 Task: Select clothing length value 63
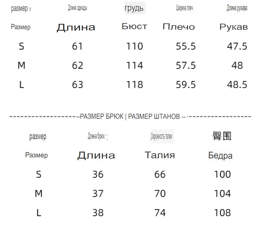pyautogui.click(x=77, y=84)
